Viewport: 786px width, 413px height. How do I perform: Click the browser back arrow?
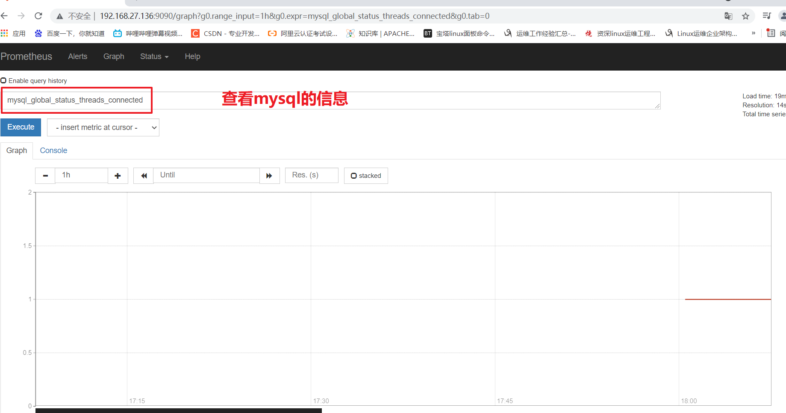[4, 16]
